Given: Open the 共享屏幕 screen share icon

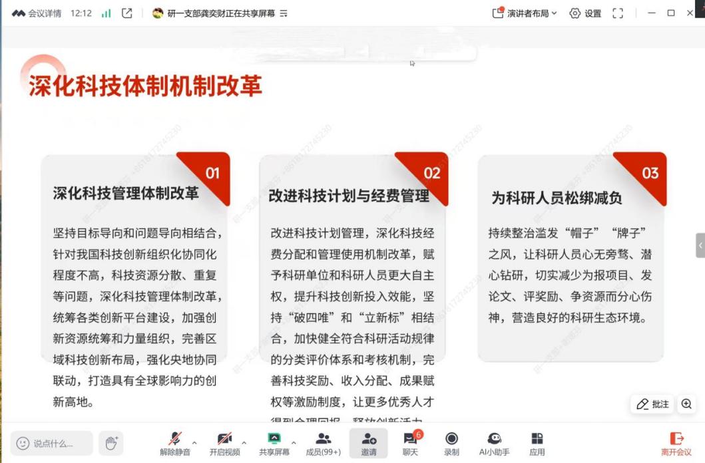Looking at the screenshot, I should point(274,439).
